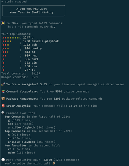Click the package box emoji icon
129x166 pixels.
[3, 99]
